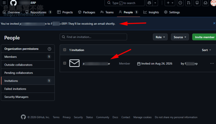Open the user avatar menu
This screenshot has width=216, height=124.
(x=213, y=3)
